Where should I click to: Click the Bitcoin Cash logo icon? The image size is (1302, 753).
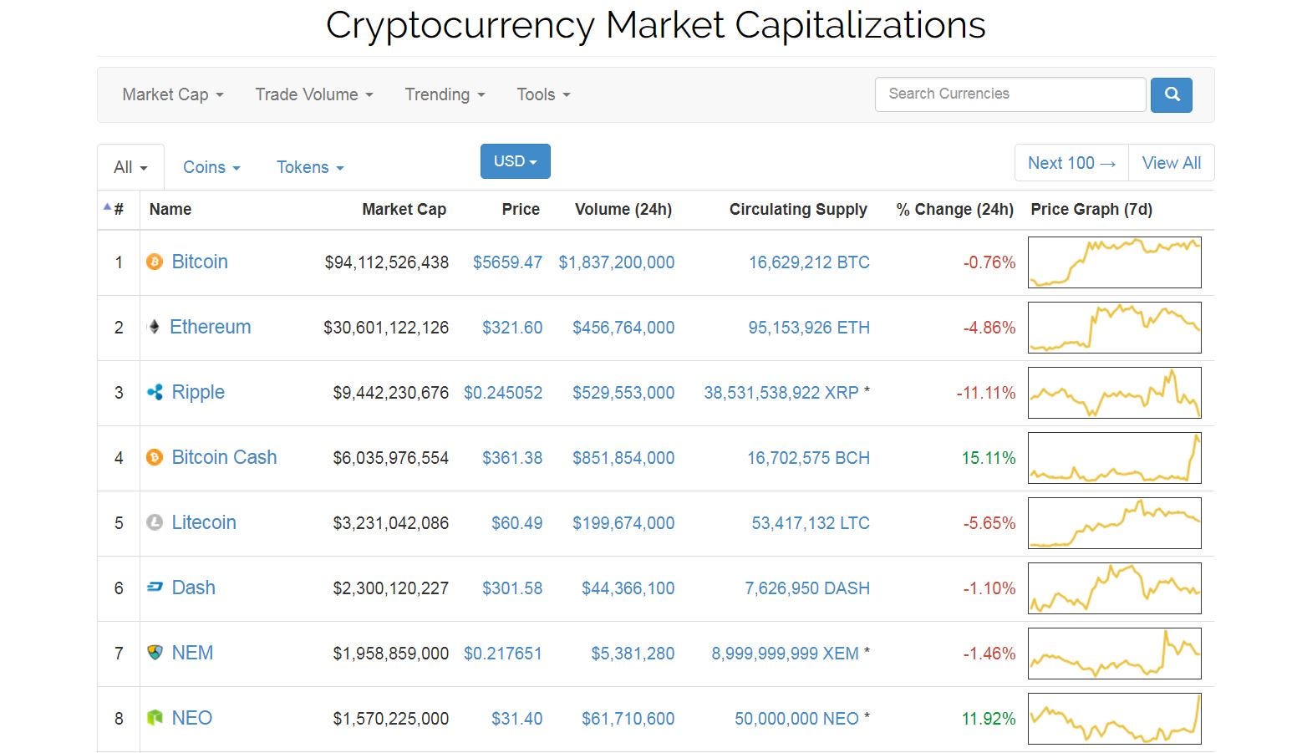155,458
